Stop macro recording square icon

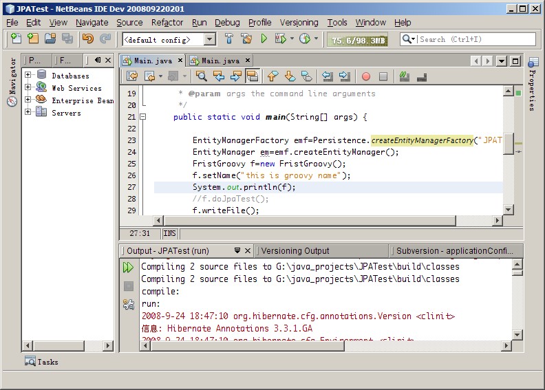click(x=383, y=76)
